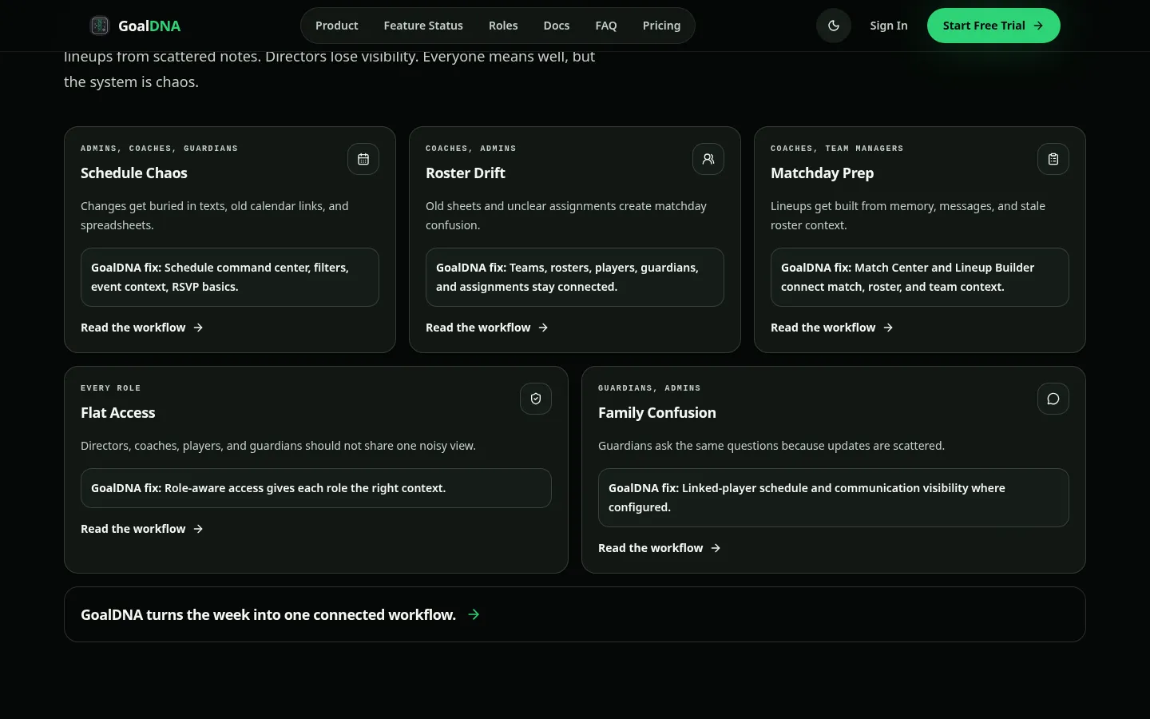Screen dimensions: 1150x719
Task: Click 'Lineups get built from memory' description
Action: [908, 216]
